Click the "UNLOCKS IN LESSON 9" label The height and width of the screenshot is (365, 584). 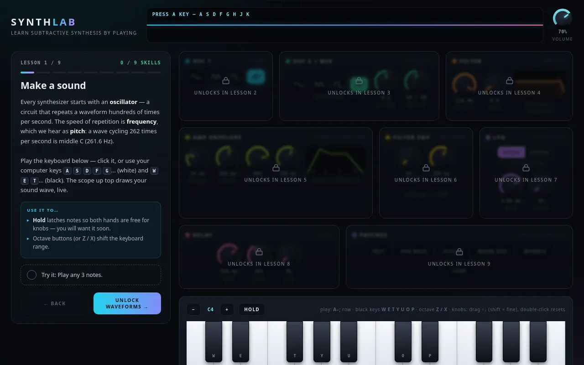click(459, 264)
